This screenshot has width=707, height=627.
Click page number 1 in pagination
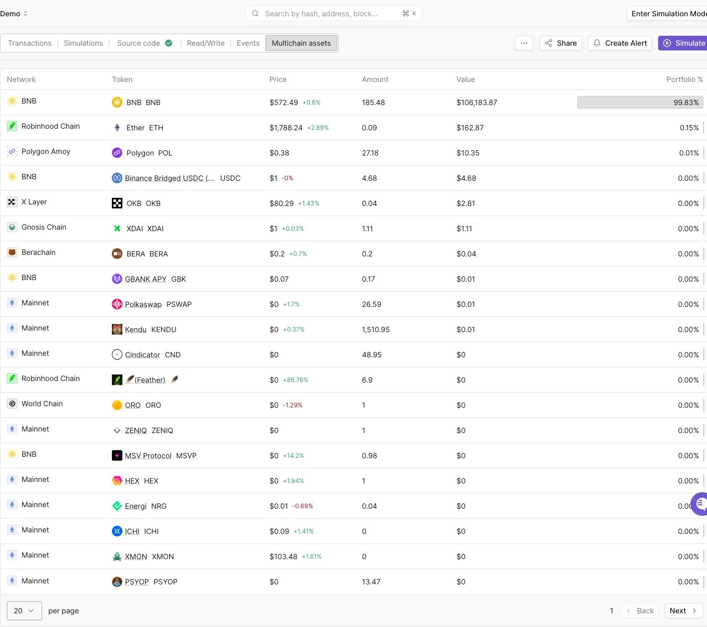tap(611, 611)
